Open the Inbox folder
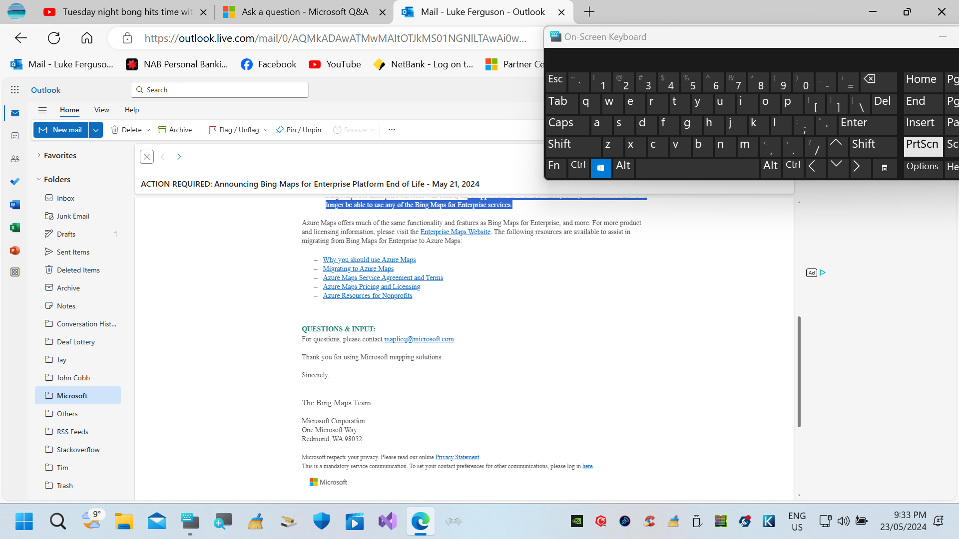This screenshot has height=539, width=959. pos(78,198)
